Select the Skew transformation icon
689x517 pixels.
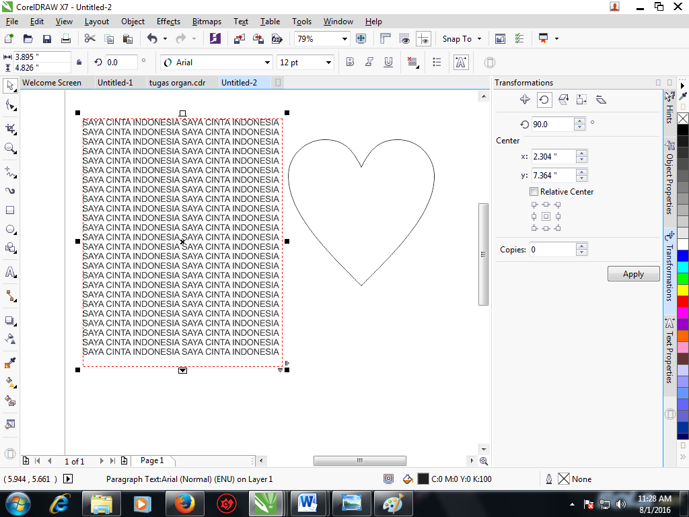pyautogui.click(x=600, y=100)
